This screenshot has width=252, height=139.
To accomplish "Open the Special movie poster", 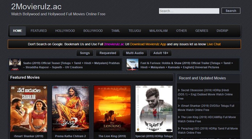I will click(x=154, y=109).
